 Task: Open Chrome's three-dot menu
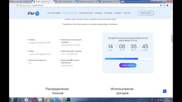[171, 5]
